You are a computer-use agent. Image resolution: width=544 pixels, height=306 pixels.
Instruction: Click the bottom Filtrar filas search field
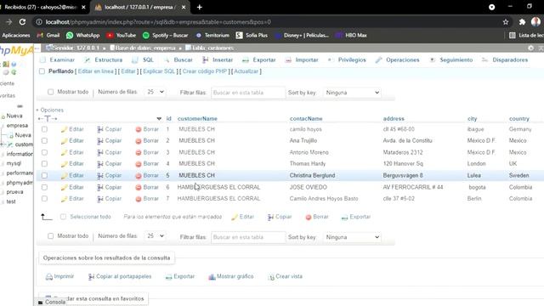tap(248, 237)
